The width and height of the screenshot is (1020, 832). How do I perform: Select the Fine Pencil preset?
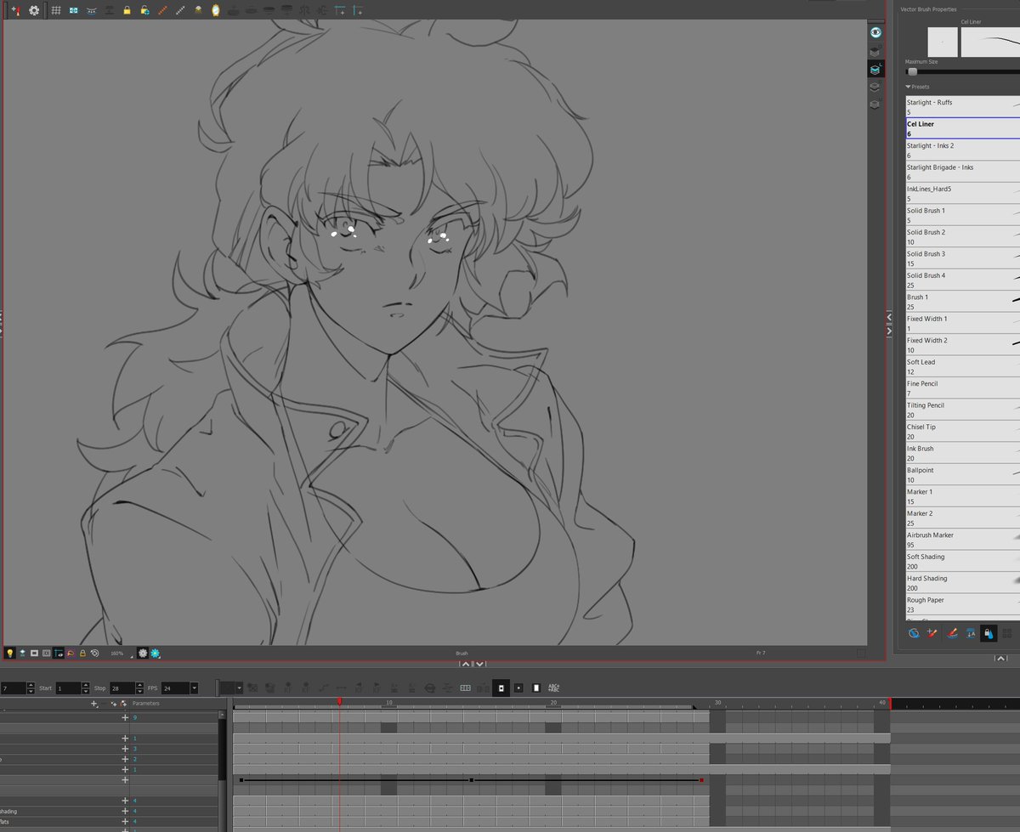click(962, 388)
